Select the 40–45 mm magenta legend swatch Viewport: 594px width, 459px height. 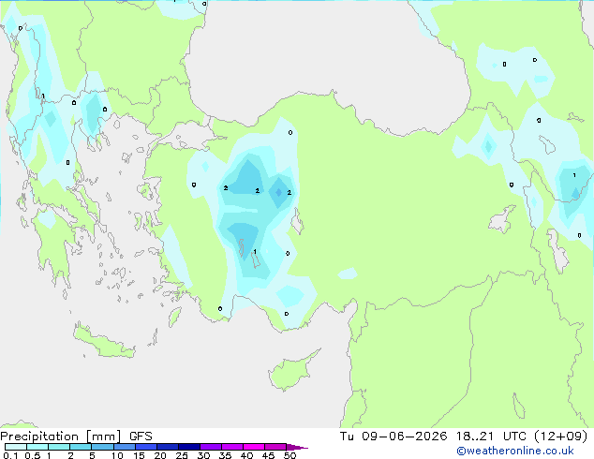coord(254,447)
